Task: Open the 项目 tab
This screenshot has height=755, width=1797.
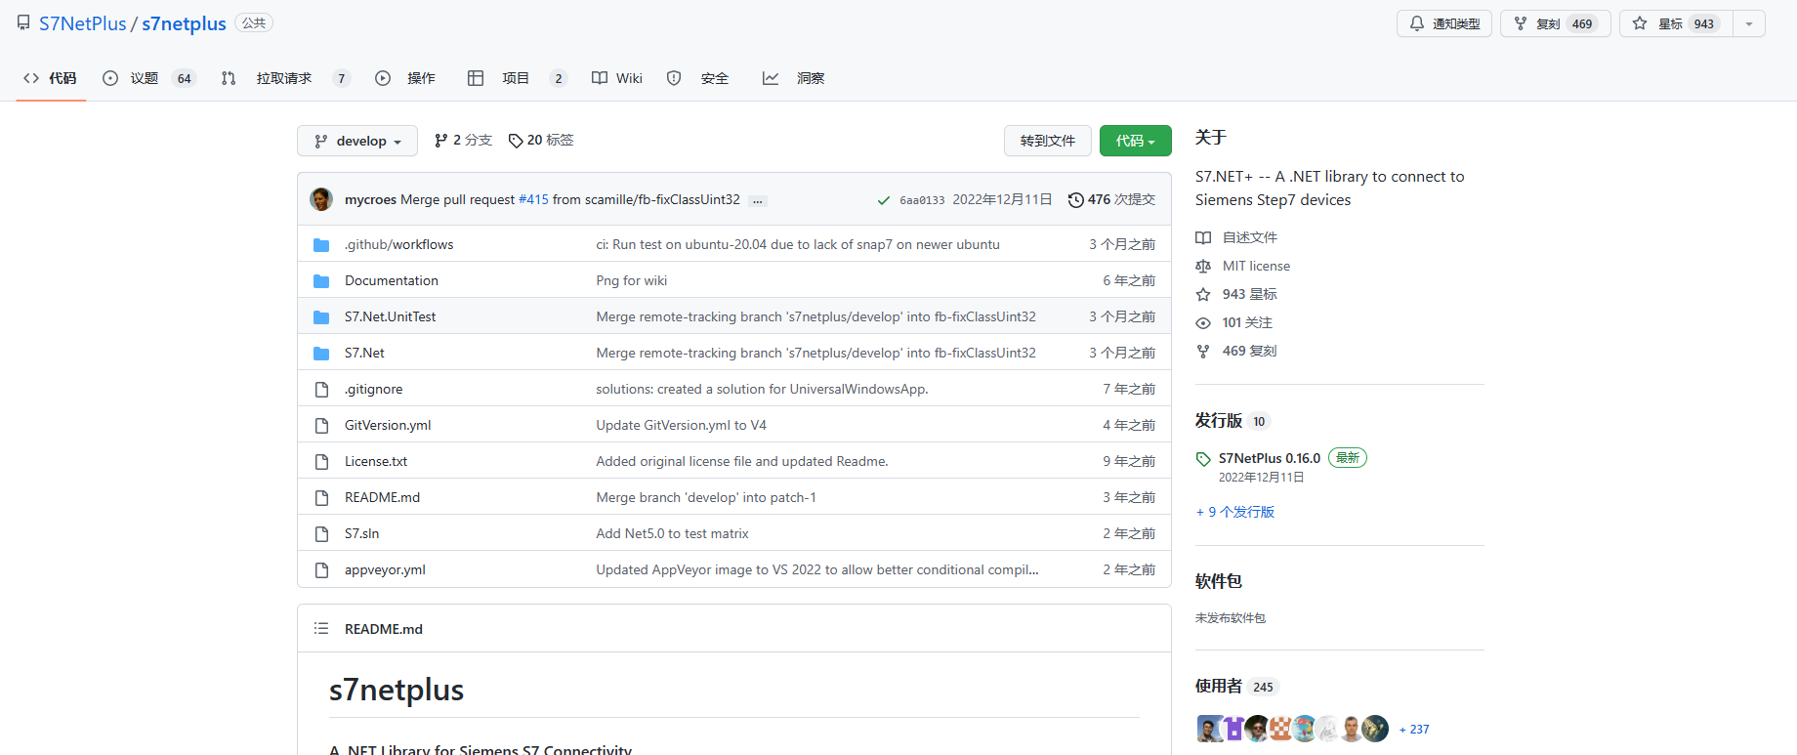Action: tap(518, 78)
